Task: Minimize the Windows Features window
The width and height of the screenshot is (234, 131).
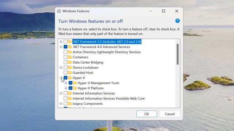Action: (151, 11)
